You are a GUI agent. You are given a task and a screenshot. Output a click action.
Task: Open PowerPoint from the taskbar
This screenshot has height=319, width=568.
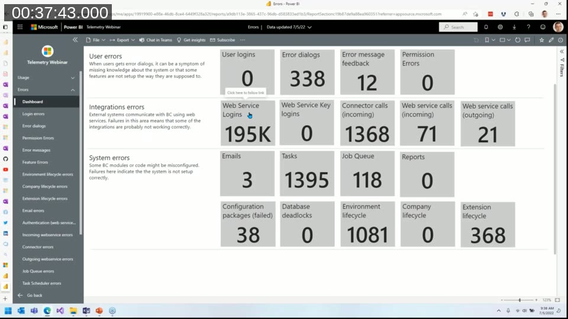coord(99,311)
